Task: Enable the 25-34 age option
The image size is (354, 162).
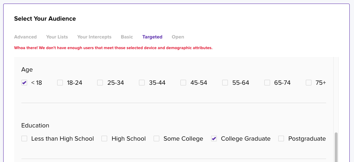Action: tap(100, 83)
